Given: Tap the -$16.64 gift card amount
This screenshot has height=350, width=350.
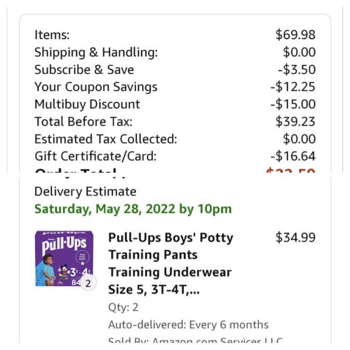Looking at the screenshot, I should [x=293, y=156].
